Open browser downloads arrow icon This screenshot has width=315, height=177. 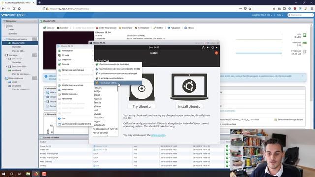pyautogui.click(x=274, y=9)
